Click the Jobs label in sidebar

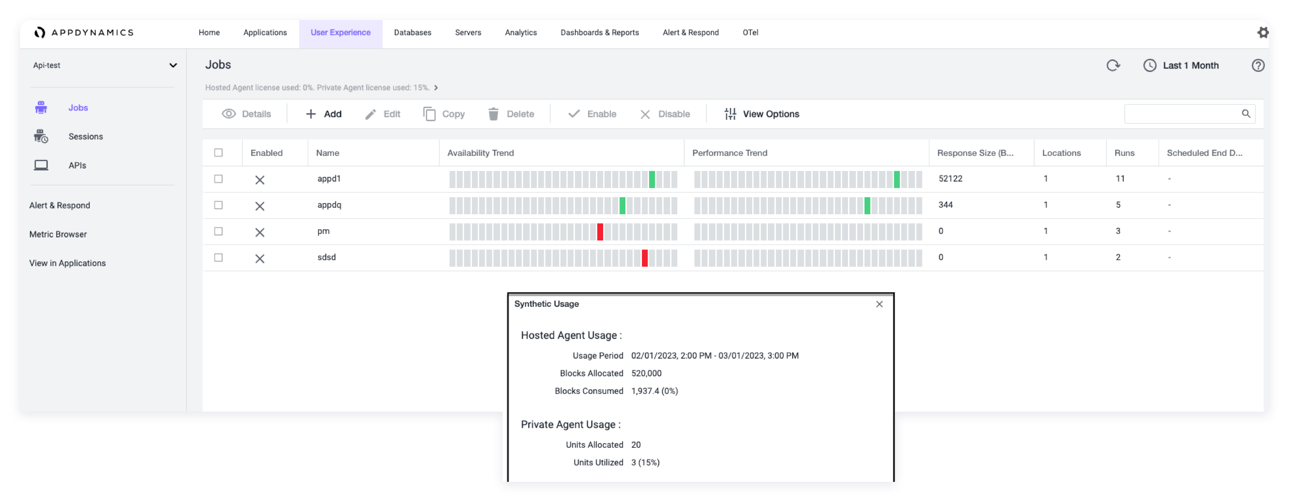[x=78, y=108]
